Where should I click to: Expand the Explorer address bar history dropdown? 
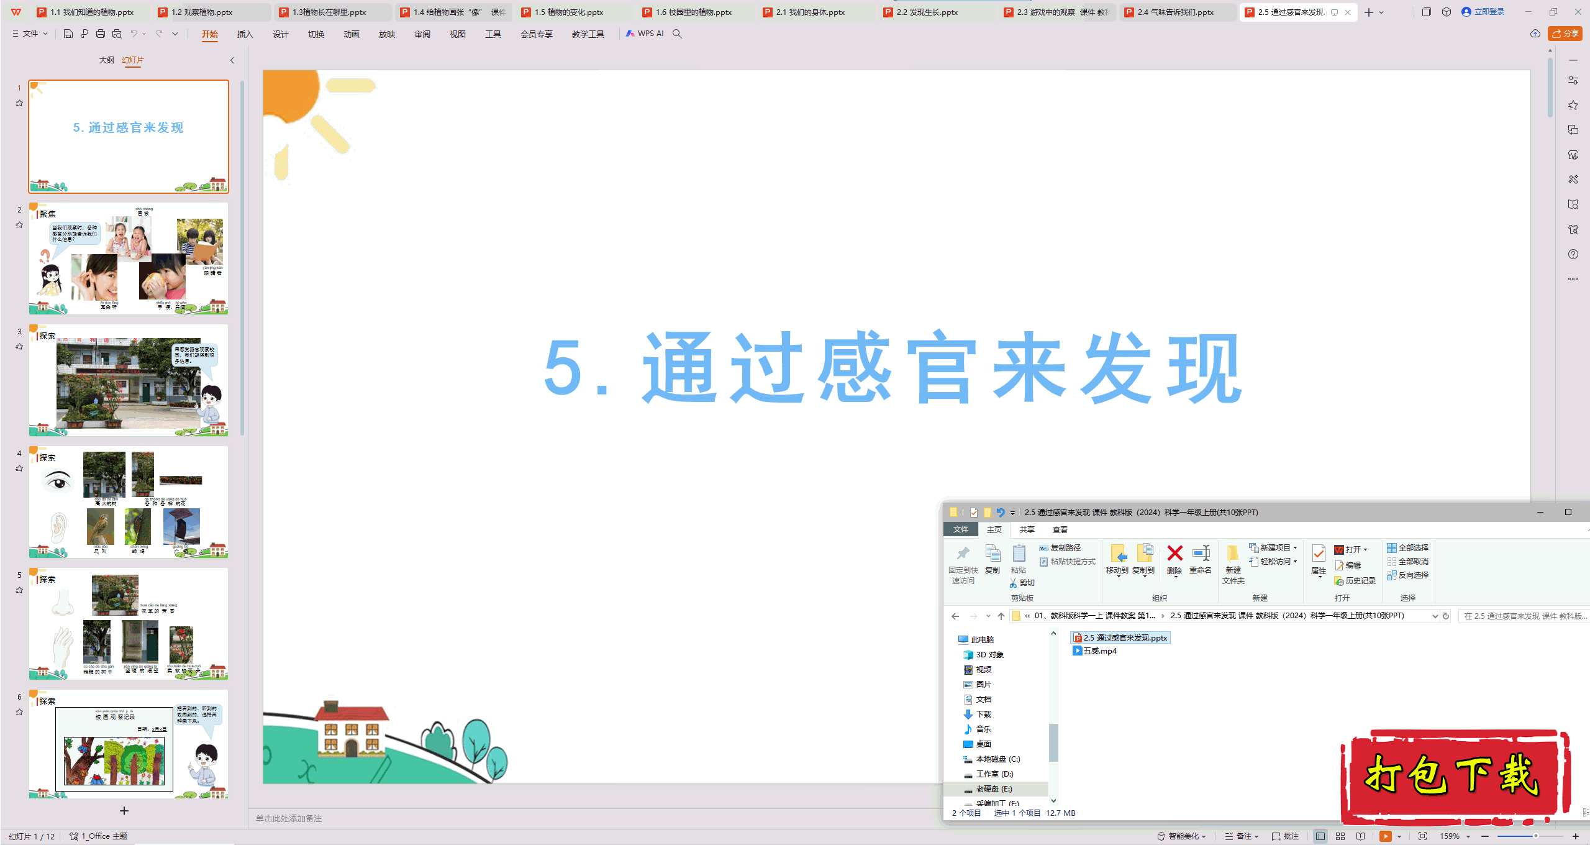pyautogui.click(x=1435, y=616)
